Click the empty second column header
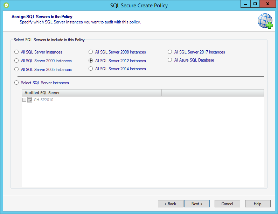The height and width of the screenshot is (214, 278). (x=213, y=93)
